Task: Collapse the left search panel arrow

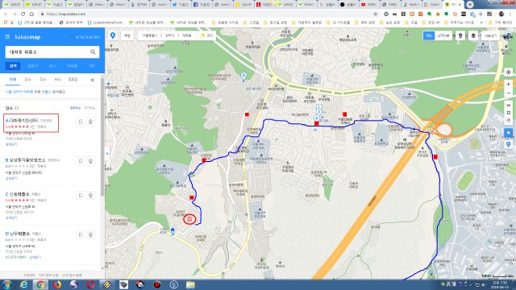Action: pos(107,154)
